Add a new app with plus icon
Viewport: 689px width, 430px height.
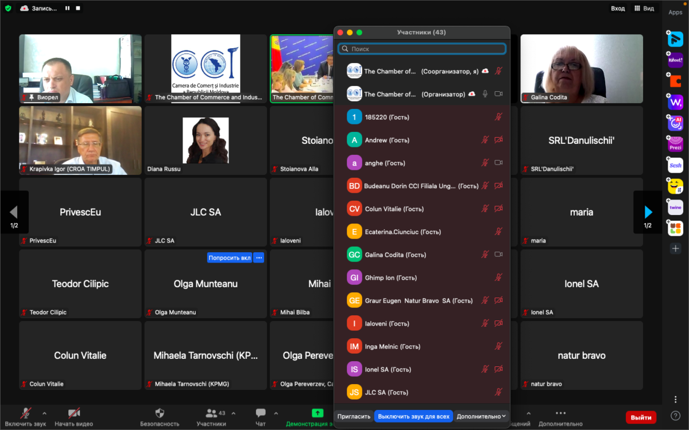[675, 249]
